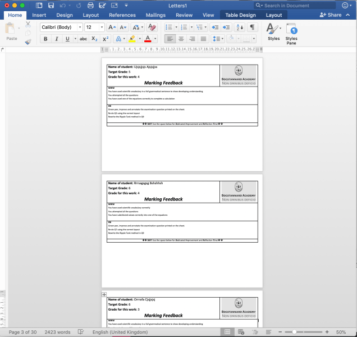Click the Format Painter brush icon
Image resolution: width=357 pixels, height=337 pixels.
[28, 42]
